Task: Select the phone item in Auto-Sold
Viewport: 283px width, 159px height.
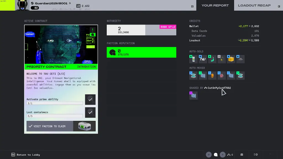Action: (x=193, y=59)
